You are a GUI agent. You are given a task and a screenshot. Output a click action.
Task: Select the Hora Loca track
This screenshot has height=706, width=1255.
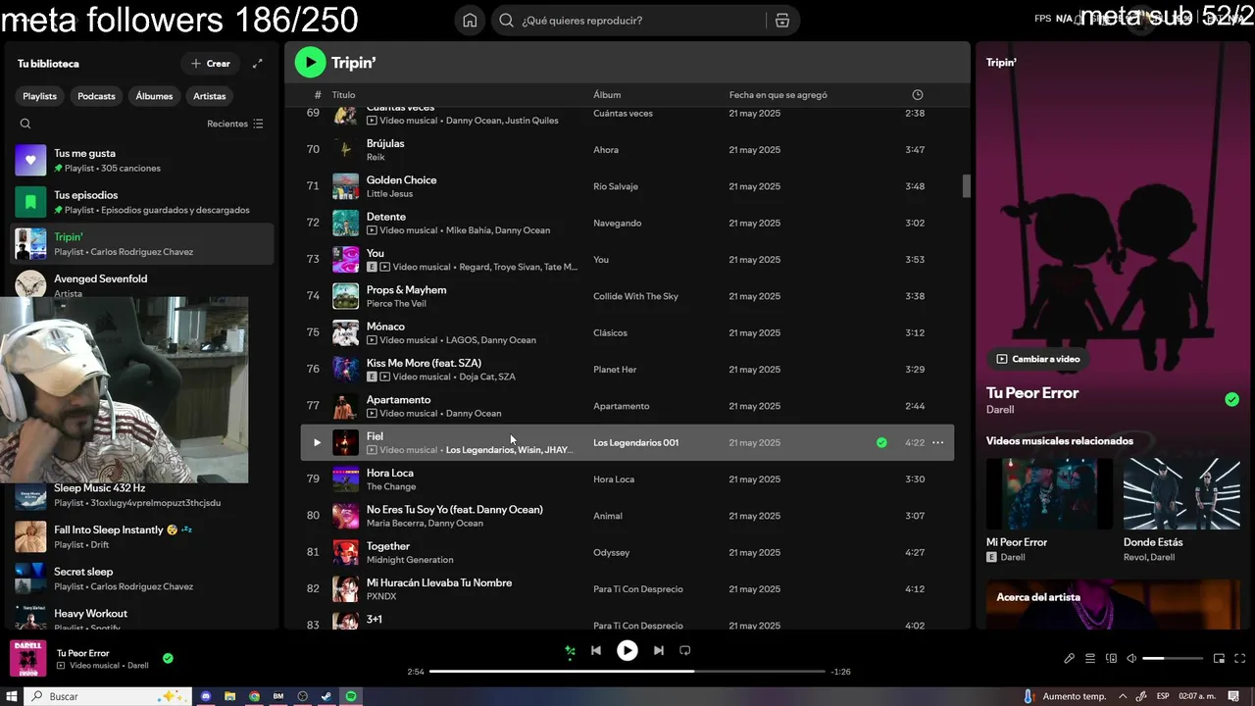pyautogui.click(x=627, y=479)
